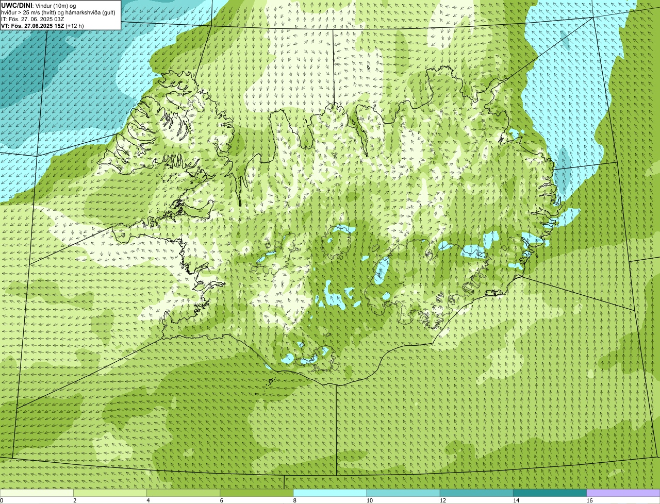Click the 6–8 m/s dark green legend swatch
The height and width of the screenshot is (504, 660).
(257, 493)
